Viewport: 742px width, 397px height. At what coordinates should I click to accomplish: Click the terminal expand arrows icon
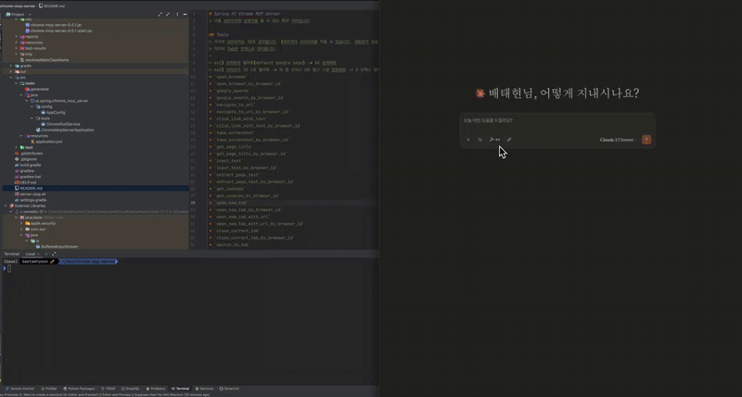[54, 254]
